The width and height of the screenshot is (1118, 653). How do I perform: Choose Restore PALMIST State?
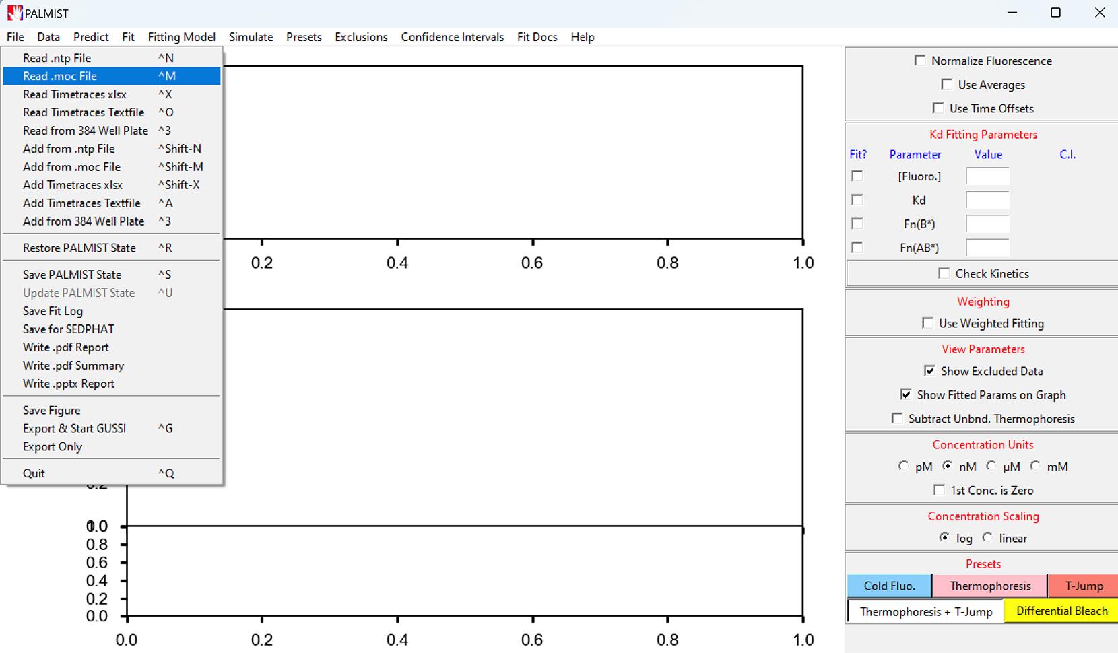click(111, 248)
